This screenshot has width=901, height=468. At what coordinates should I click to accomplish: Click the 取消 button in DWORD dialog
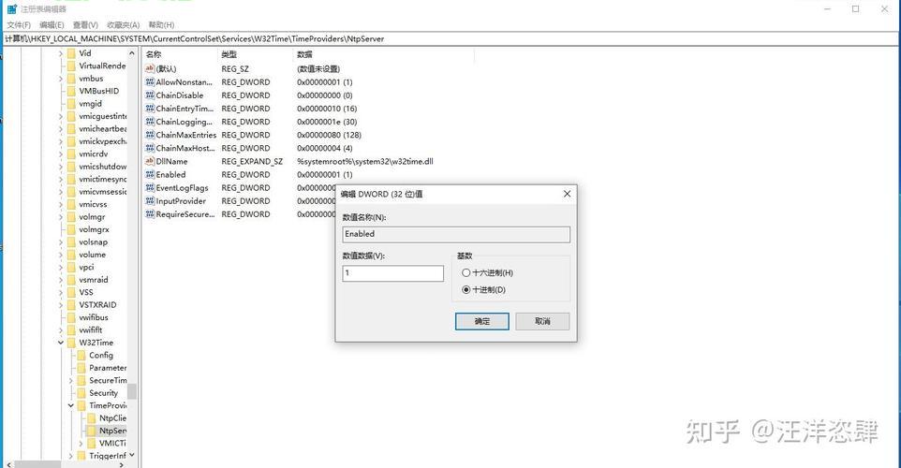pyautogui.click(x=542, y=321)
